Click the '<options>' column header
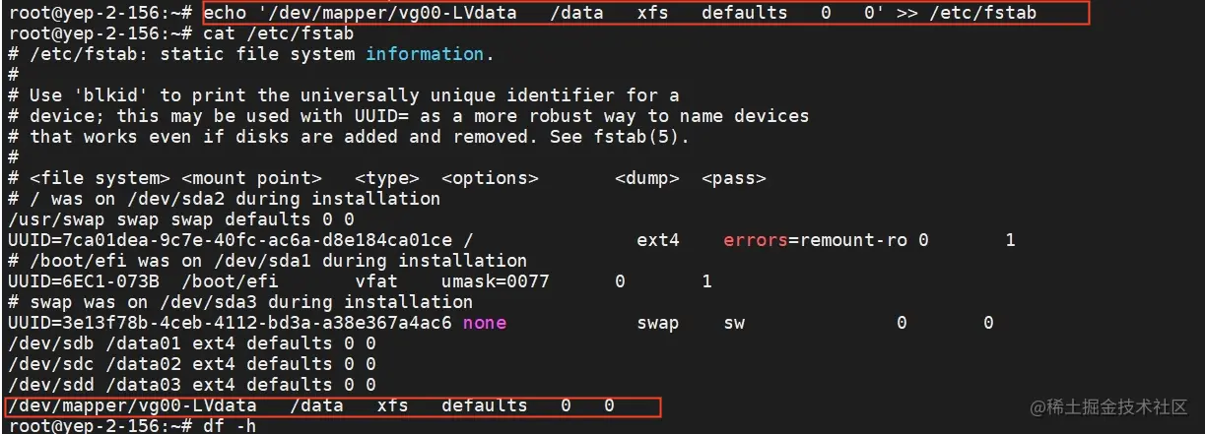This screenshot has width=1205, height=434. 490,178
